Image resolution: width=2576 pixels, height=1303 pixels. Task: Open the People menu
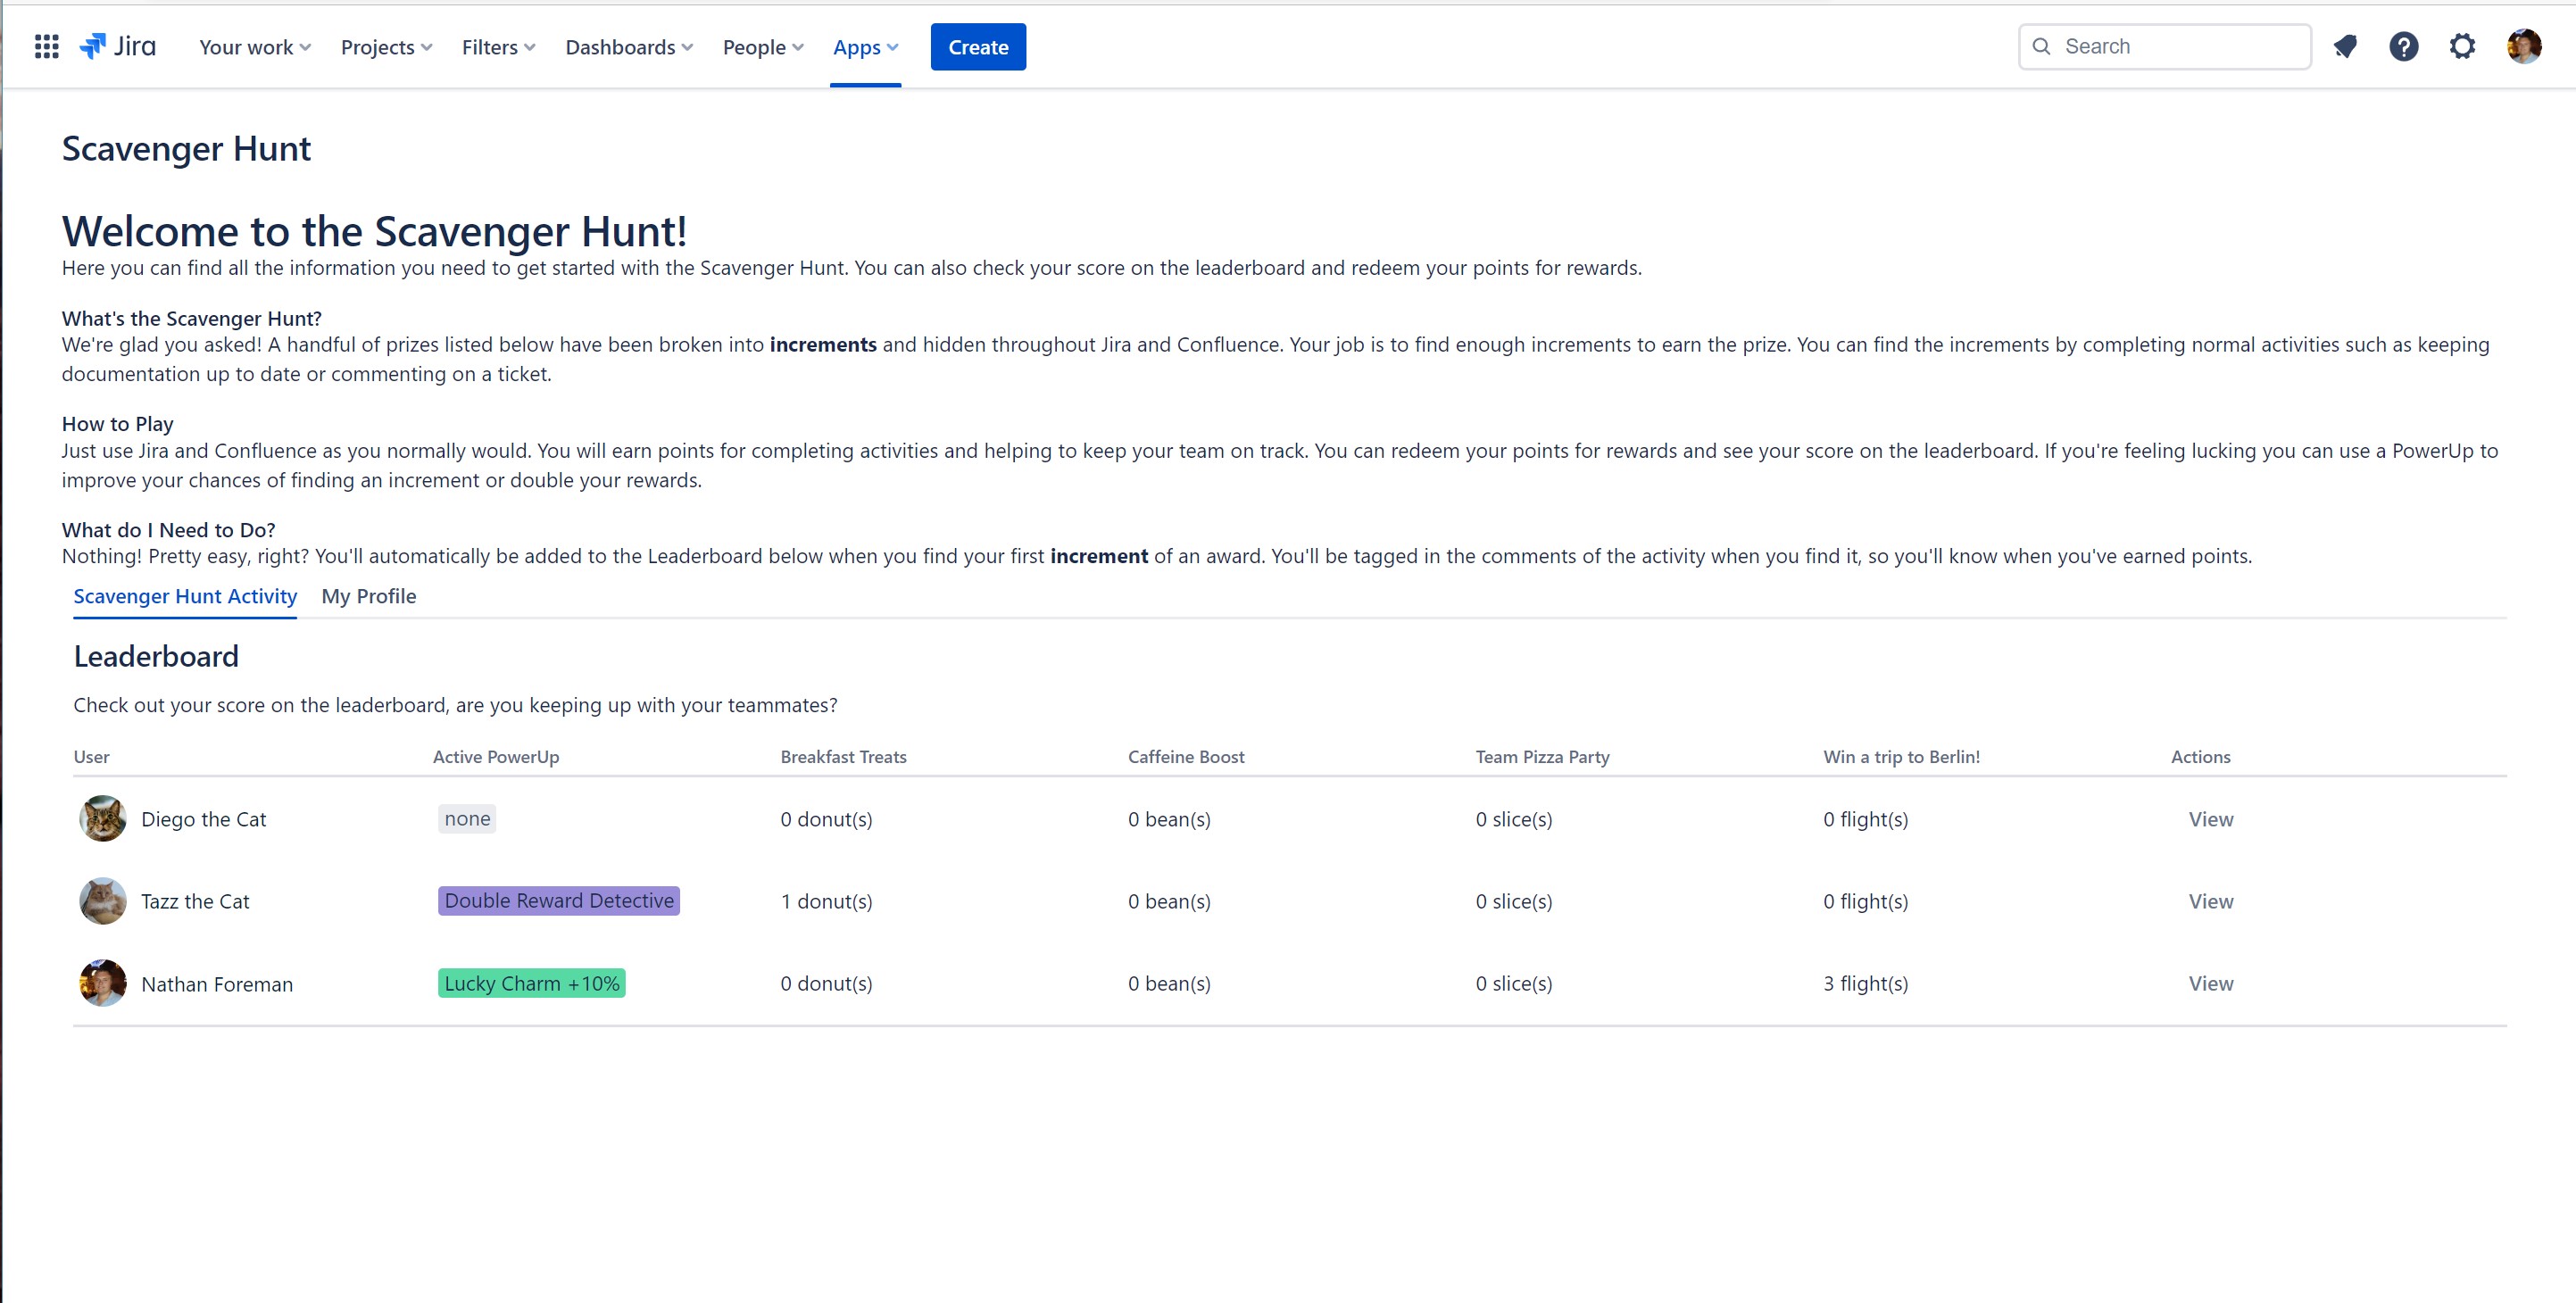(x=762, y=47)
